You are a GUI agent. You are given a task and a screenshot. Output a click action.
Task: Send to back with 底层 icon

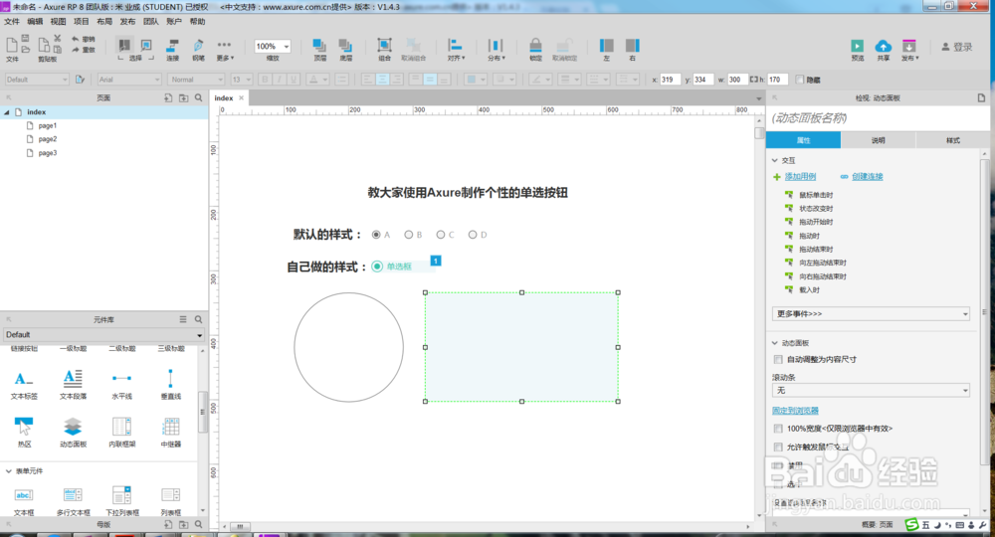click(345, 45)
